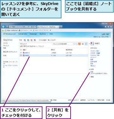The height and width of the screenshot is (119, 114).
Task: Click OneNote file icon beside 買物メモ row
Action: (24, 53)
